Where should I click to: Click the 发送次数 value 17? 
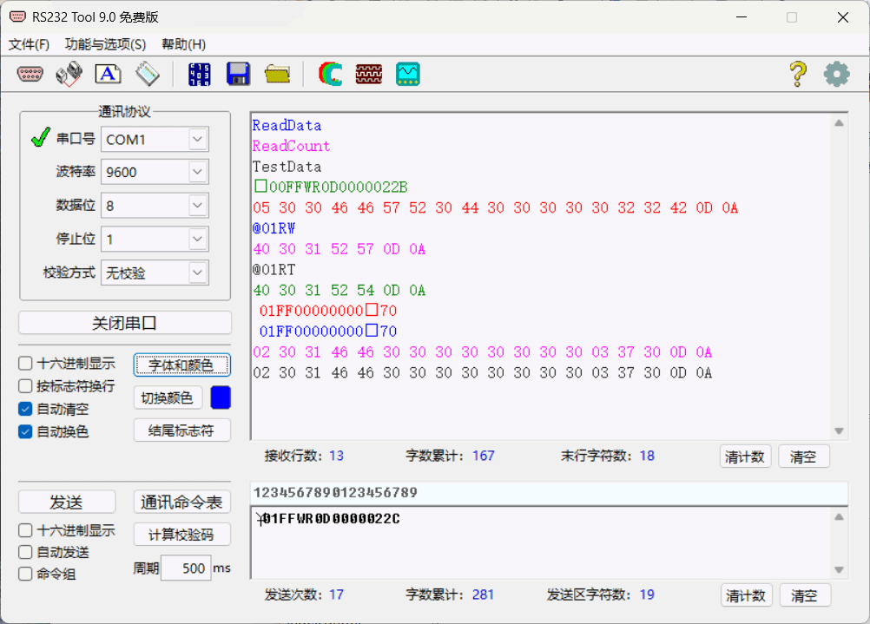(336, 594)
